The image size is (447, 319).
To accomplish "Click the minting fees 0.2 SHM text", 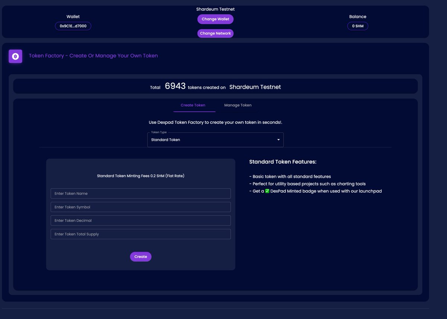I will [x=141, y=176].
